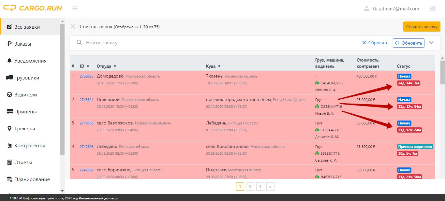Click the 30д. 5ч. 7м delay badge
The height and width of the screenshot is (201, 445).
click(x=408, y=153)
